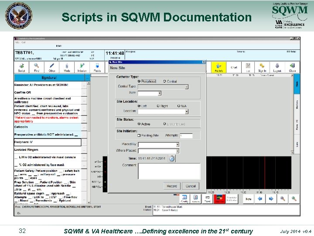Open the Infusion toolbar icon
This screenshot has width=314, height=236.
[x=82, y=67]
